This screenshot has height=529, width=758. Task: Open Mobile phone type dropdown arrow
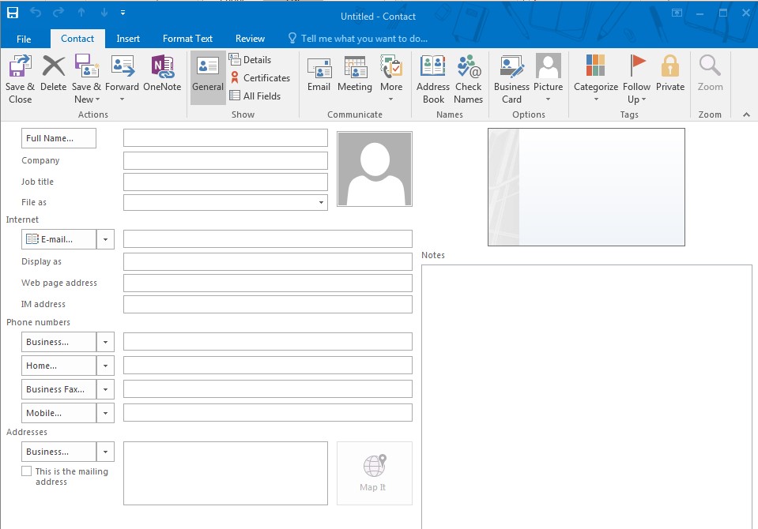pyautogui.click(x=105, y=413)
